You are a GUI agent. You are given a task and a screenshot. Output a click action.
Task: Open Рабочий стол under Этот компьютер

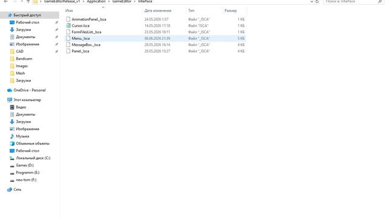coord(27,151)
